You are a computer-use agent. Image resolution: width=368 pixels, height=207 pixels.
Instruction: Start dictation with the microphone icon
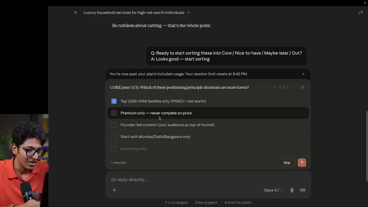click(292, 190)
